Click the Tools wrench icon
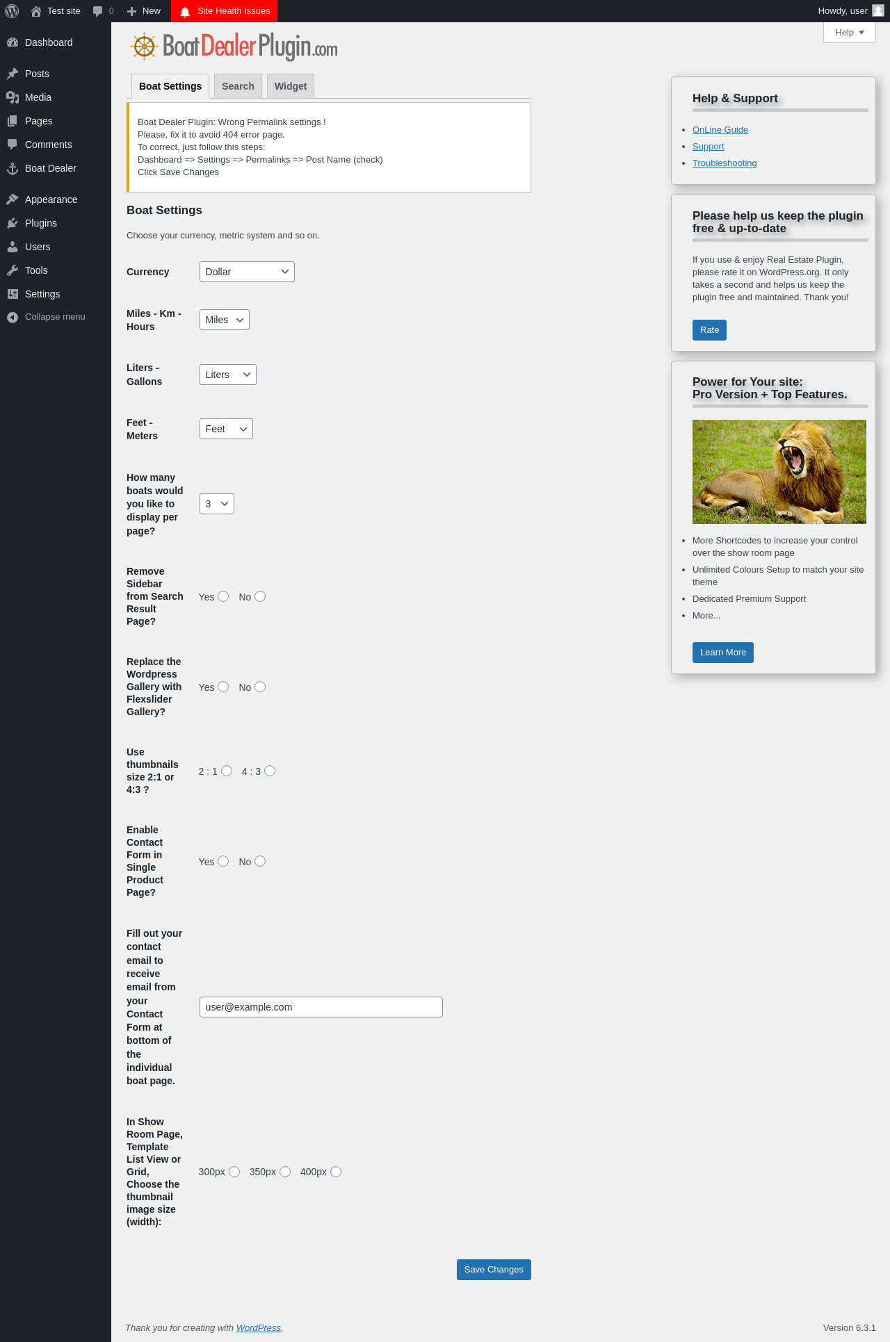890x1342 pixels. click(x=13, y=270)
